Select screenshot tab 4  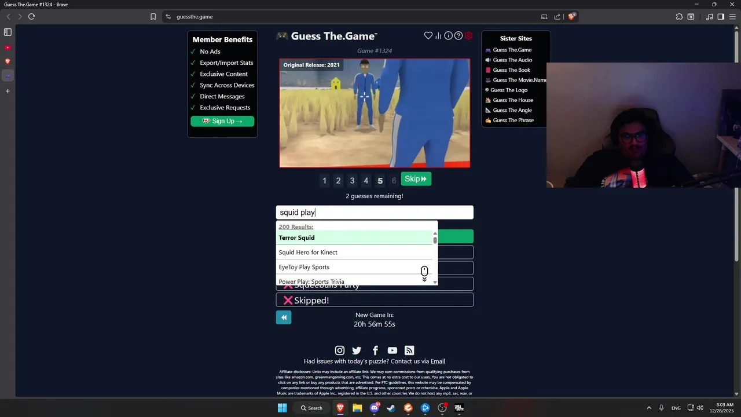(x=366, y=181)
